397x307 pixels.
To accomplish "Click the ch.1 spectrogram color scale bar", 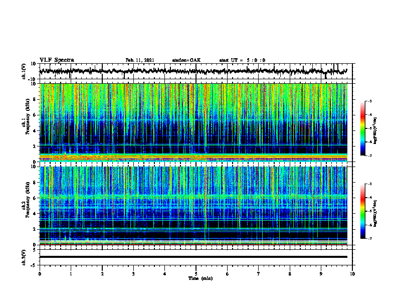I will tap(362, 128).
